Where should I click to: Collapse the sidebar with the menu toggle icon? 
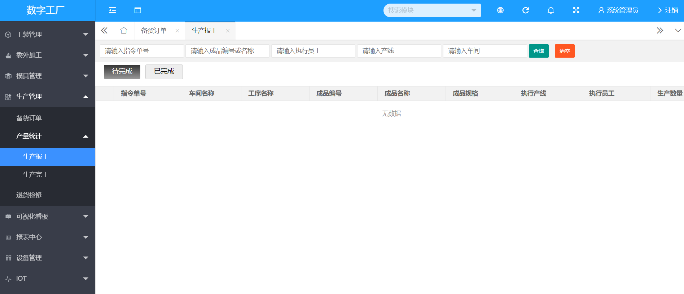(x=112, y=10)
